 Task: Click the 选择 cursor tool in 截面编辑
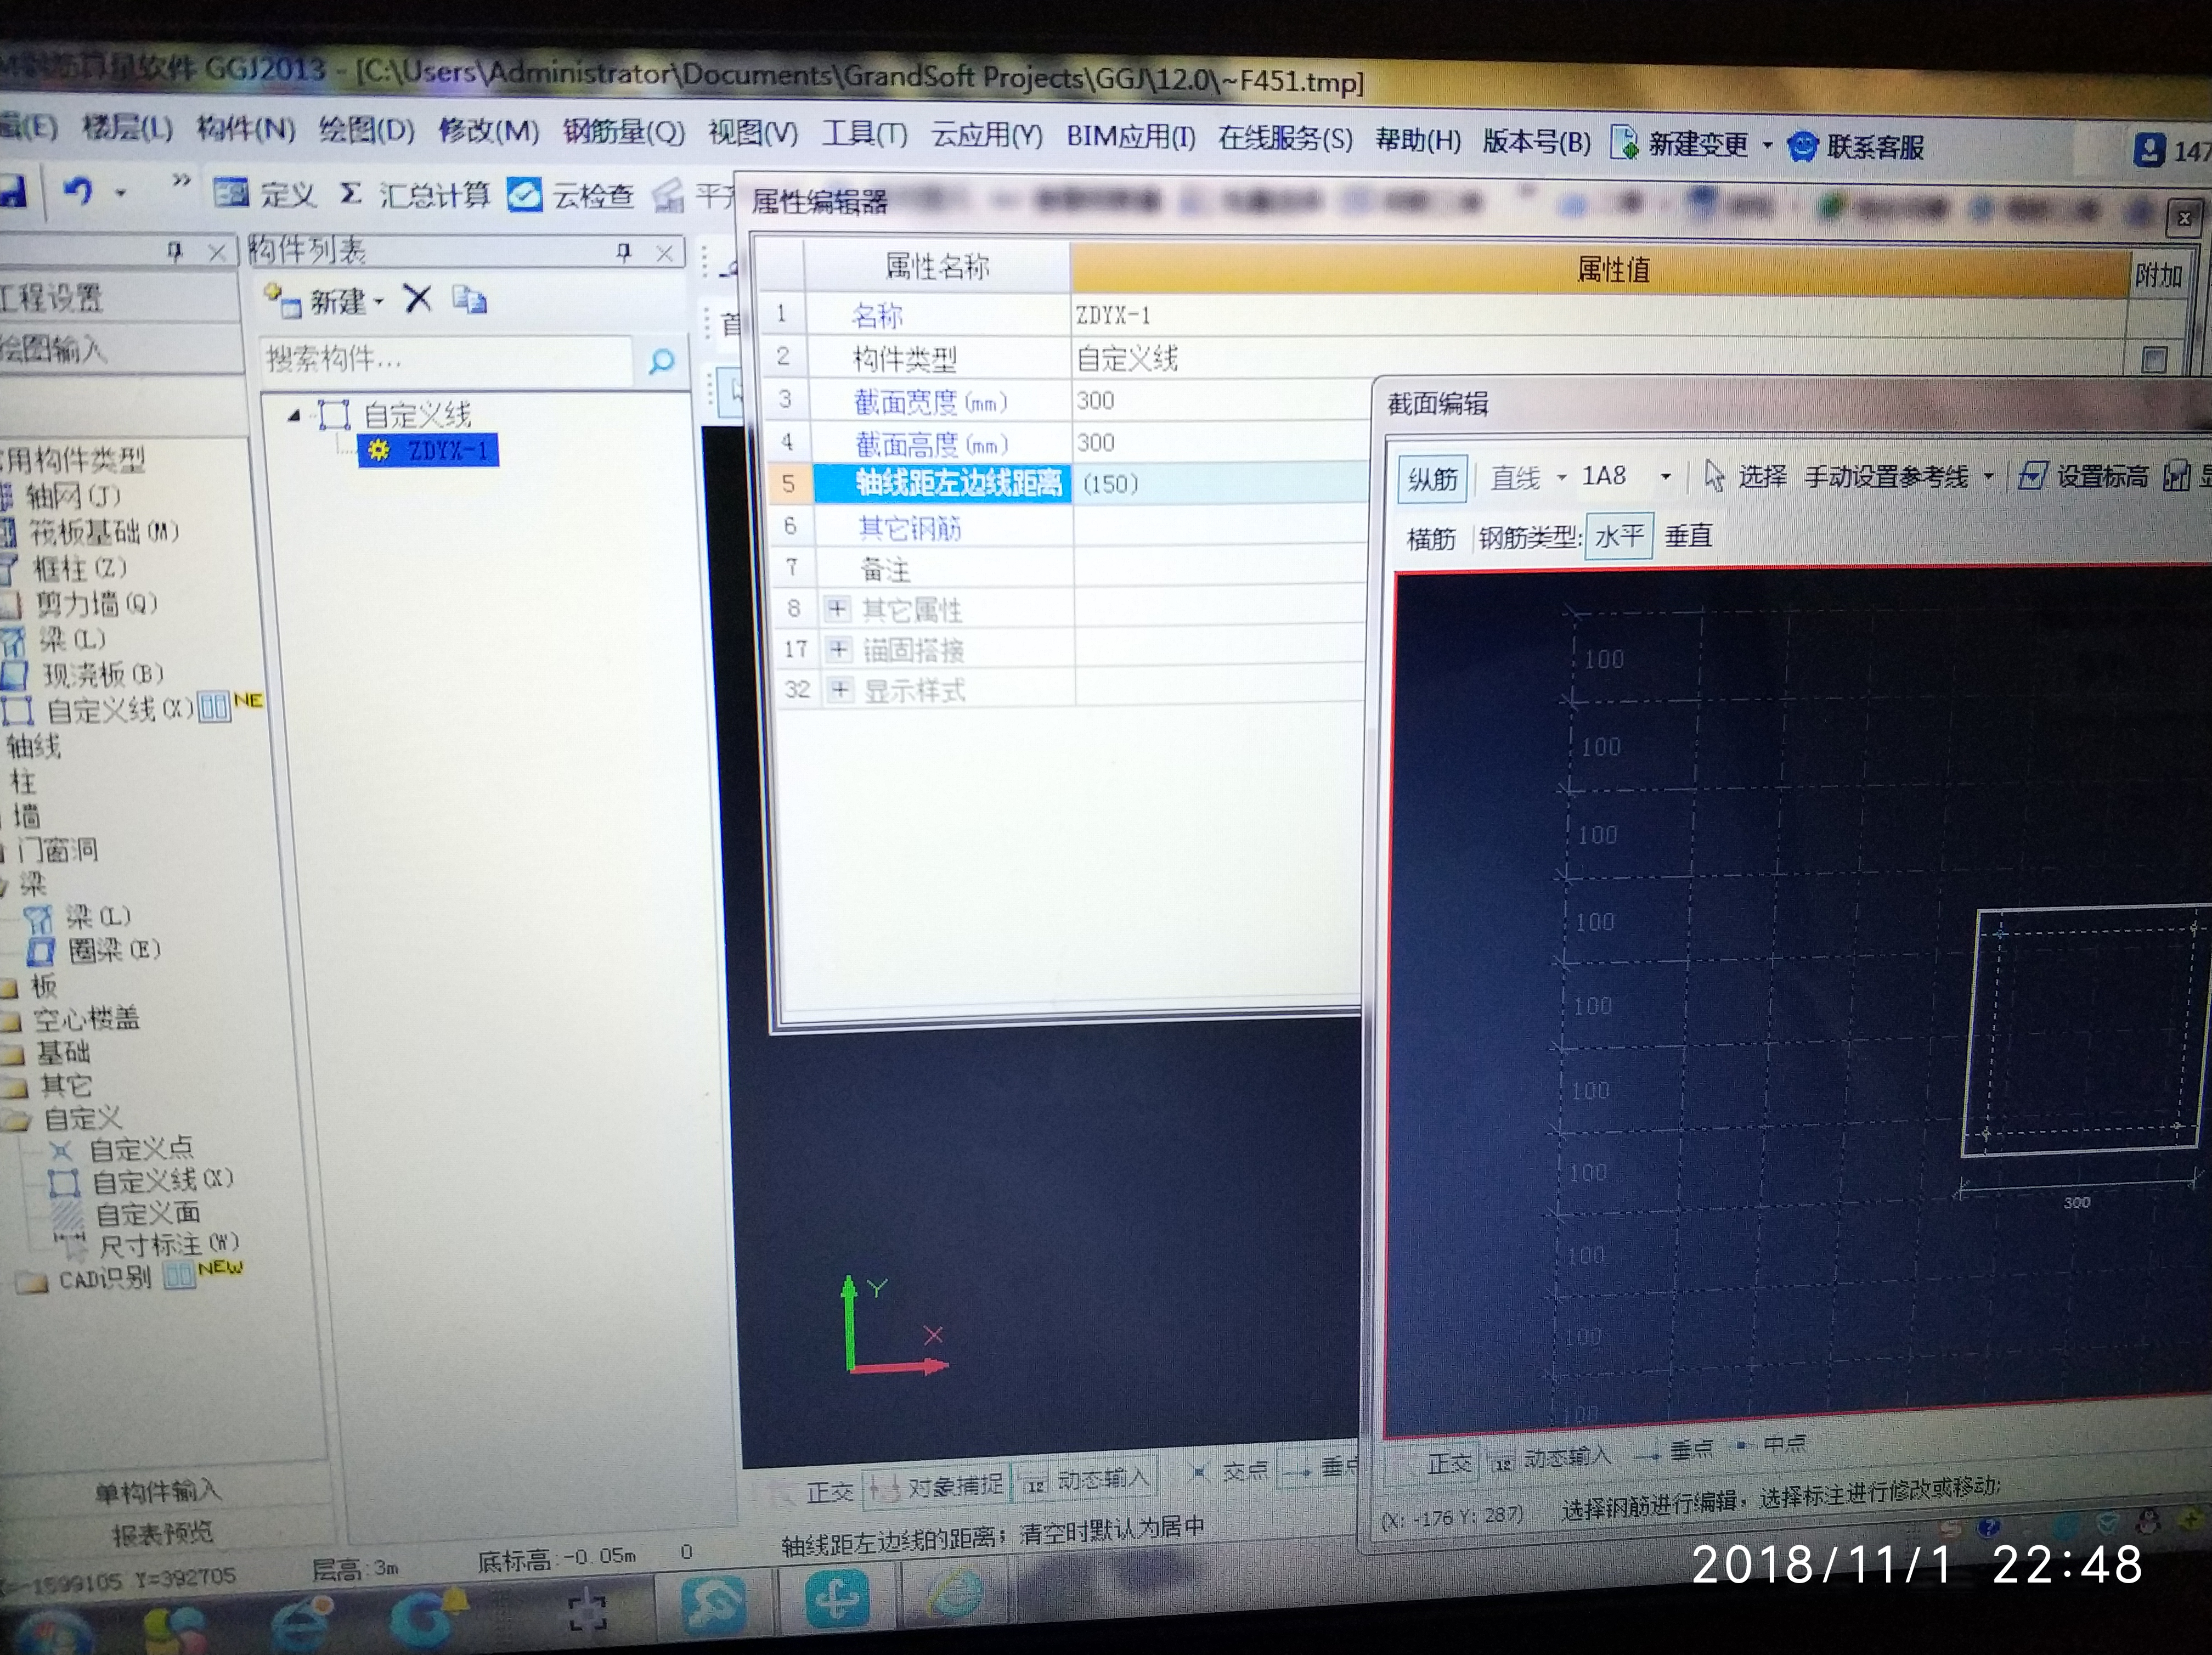pos(1745,476)
